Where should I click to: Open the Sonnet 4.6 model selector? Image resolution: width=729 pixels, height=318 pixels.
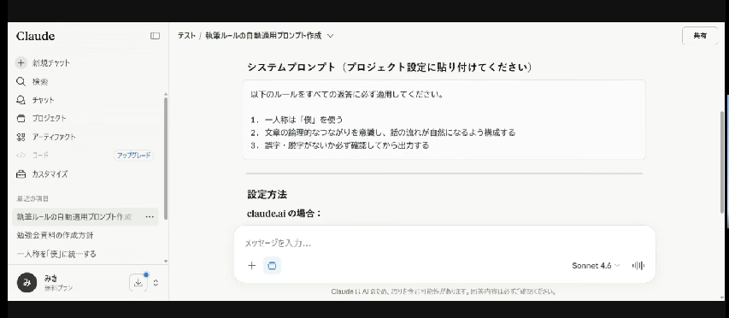pos(596,266)
